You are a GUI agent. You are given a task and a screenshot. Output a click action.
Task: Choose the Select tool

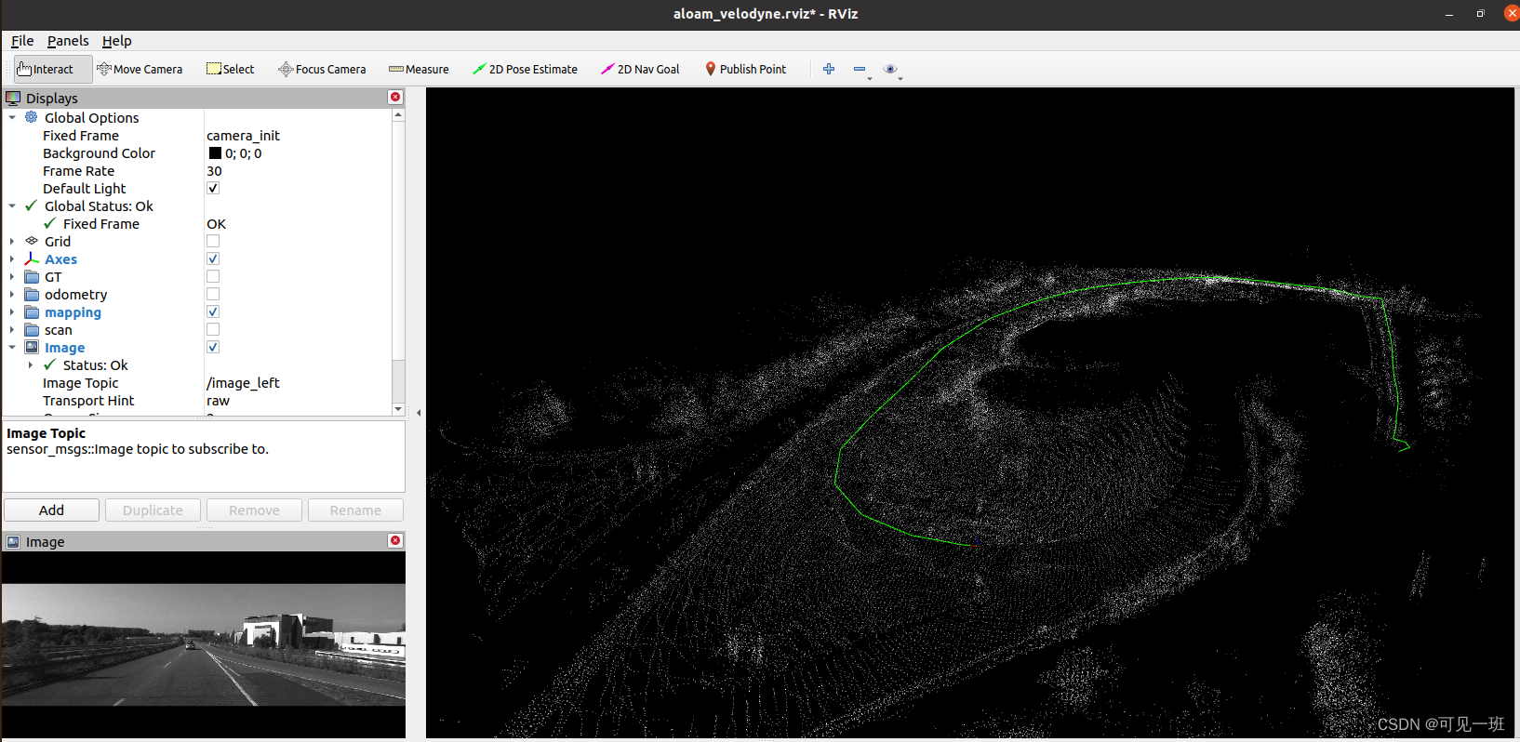(x=230, y=69)
